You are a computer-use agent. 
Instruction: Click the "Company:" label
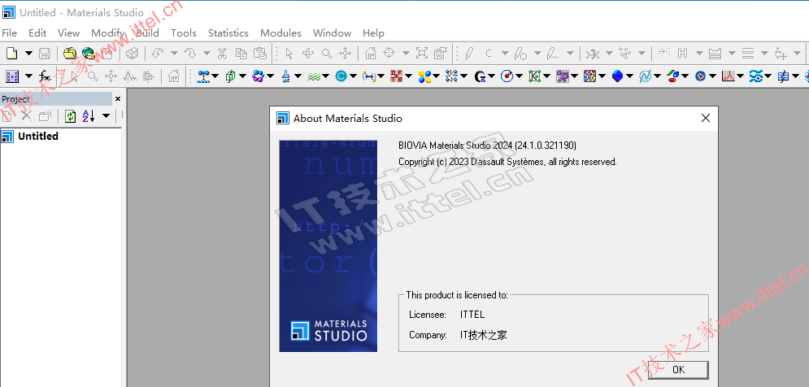[428, 335]
